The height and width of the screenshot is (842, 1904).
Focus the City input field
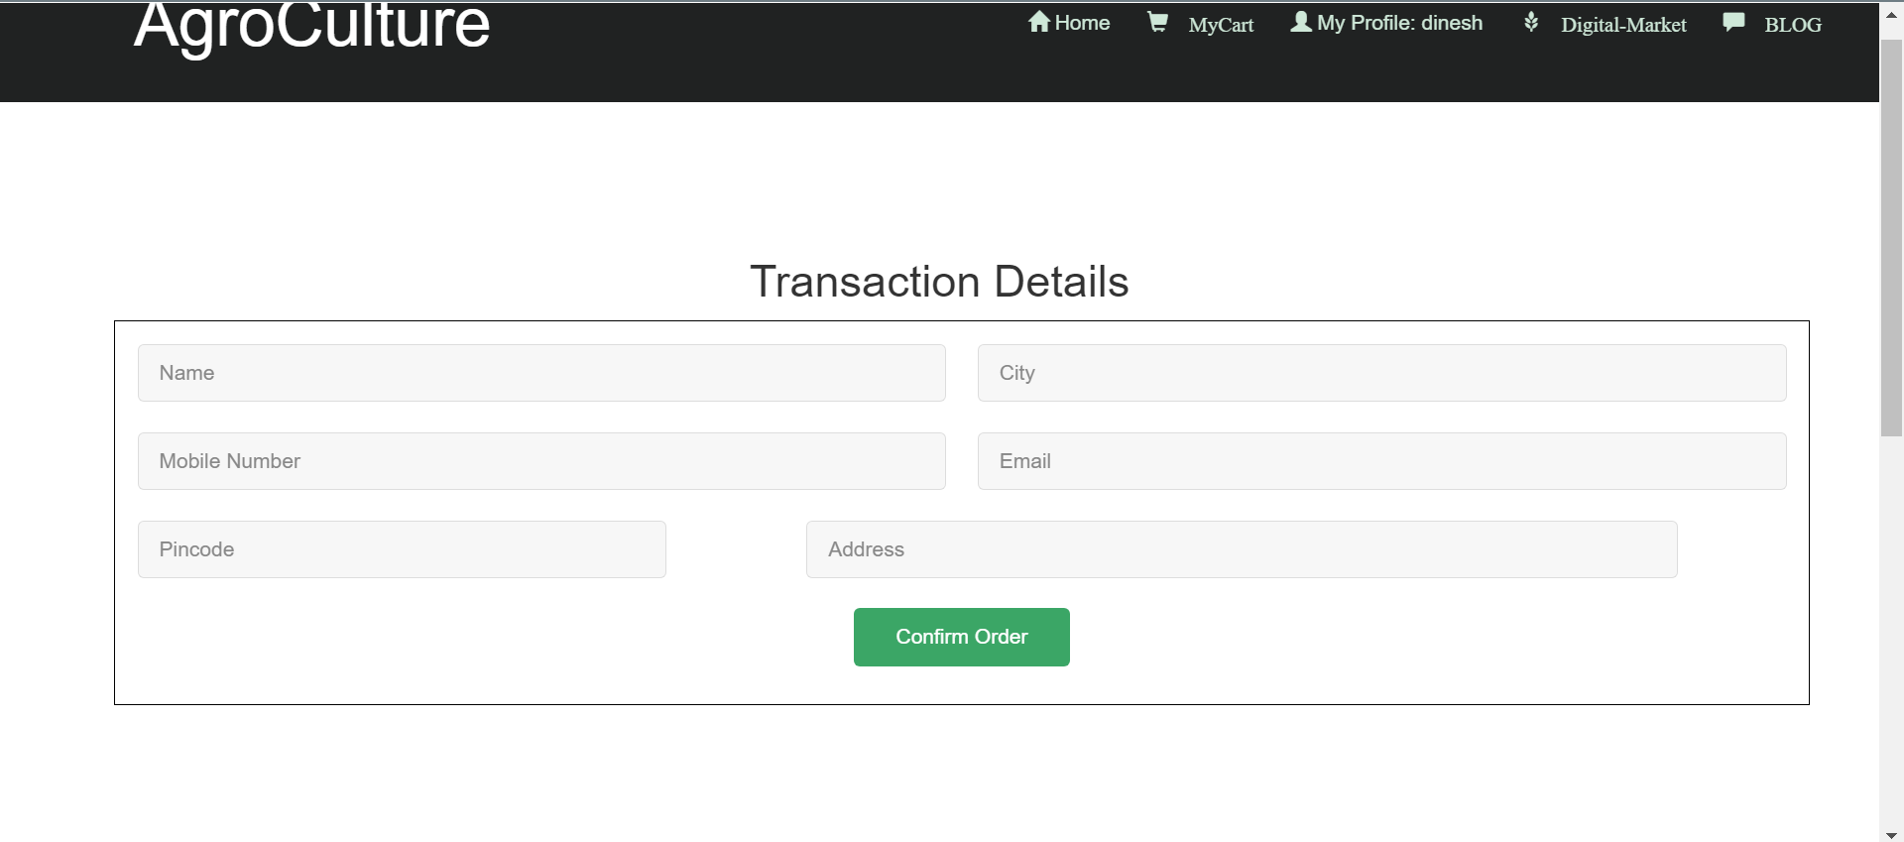[1381, 373]
